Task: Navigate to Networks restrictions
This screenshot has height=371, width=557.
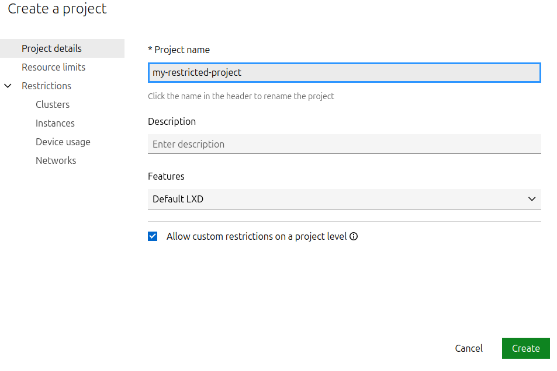Action: point(56,160)
